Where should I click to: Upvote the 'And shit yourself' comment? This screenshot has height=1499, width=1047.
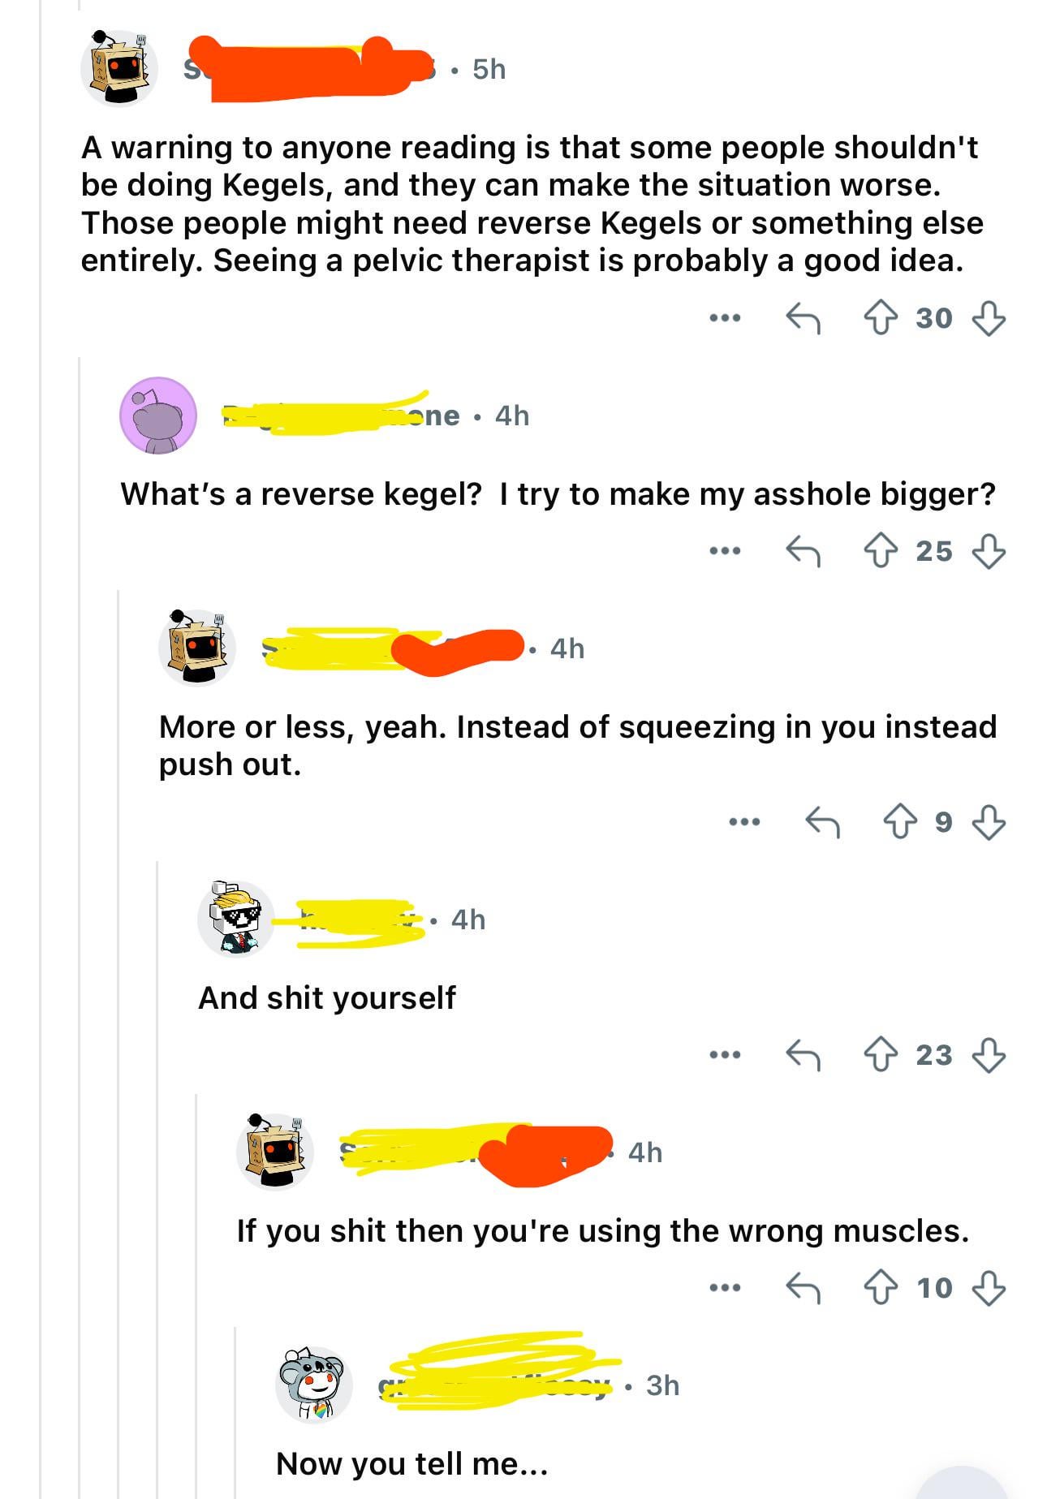(x=881, y=1054)
